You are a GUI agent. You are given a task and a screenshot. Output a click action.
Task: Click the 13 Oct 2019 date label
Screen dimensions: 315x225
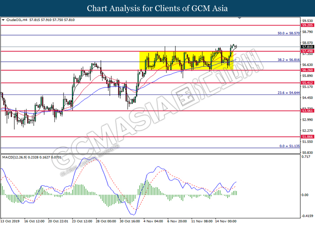tap(10, 221)
